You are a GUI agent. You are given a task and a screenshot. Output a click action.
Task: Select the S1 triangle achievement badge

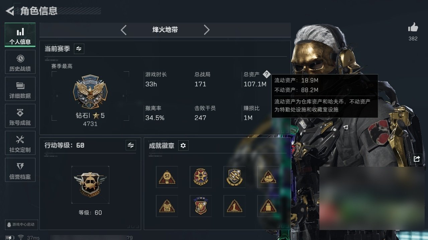click(x=167, y=177)
